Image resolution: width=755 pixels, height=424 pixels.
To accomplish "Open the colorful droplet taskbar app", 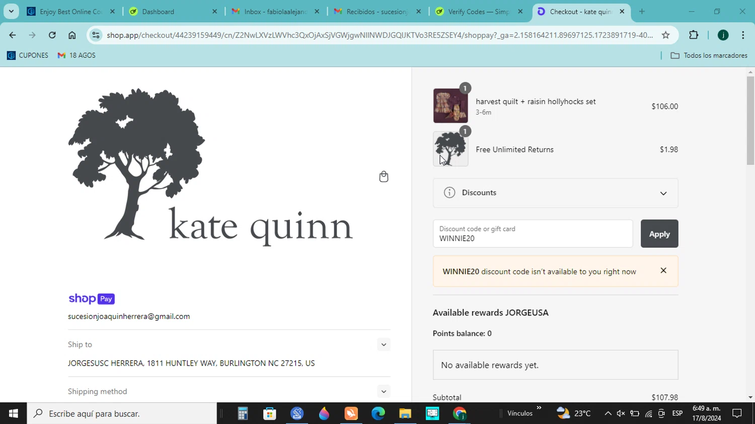I will [324, 413].
